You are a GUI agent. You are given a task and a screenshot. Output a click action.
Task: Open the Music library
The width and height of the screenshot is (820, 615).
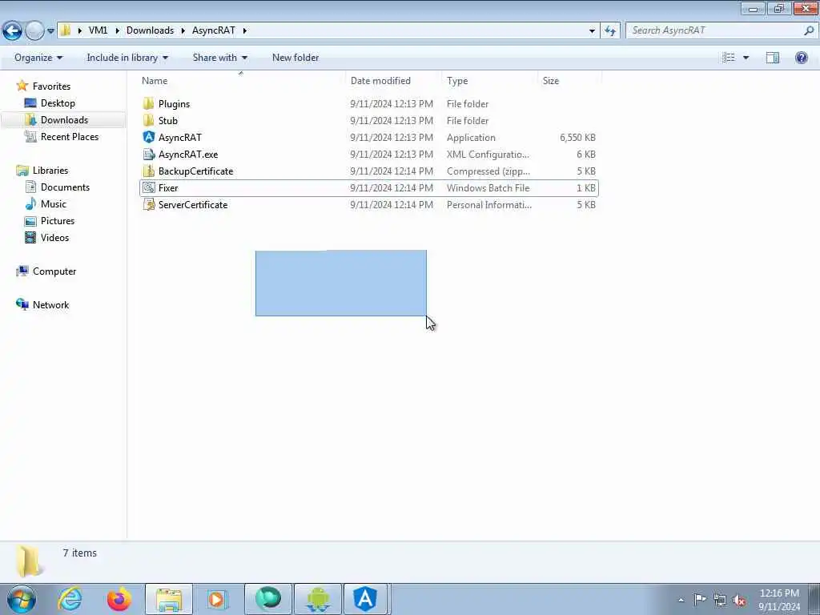pos(54,204)
